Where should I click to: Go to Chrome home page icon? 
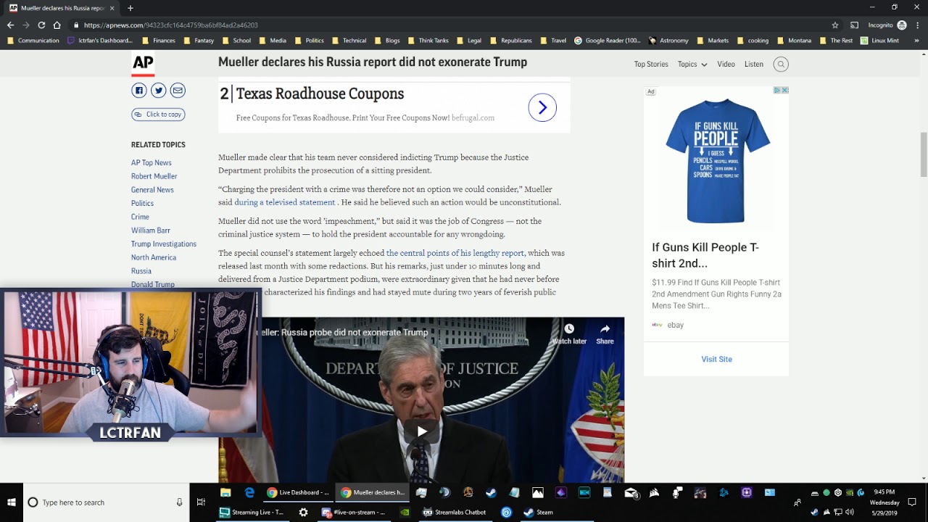(x=57, y=25)
